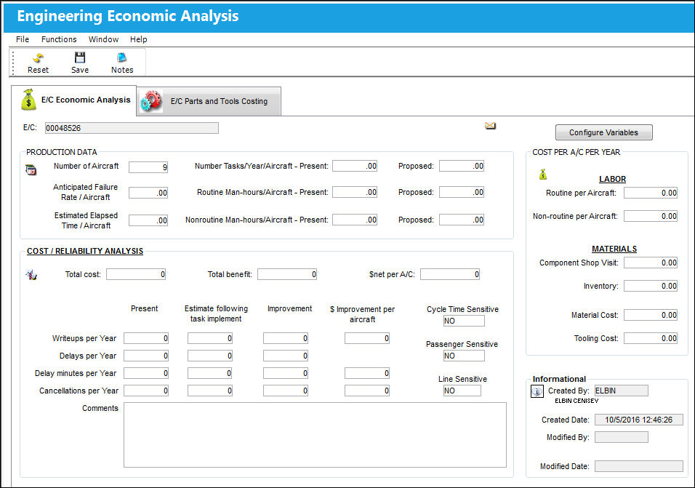Click Delays per Year Present field
This screenshot has height=488, width=695.
click(x=146, y=356)
